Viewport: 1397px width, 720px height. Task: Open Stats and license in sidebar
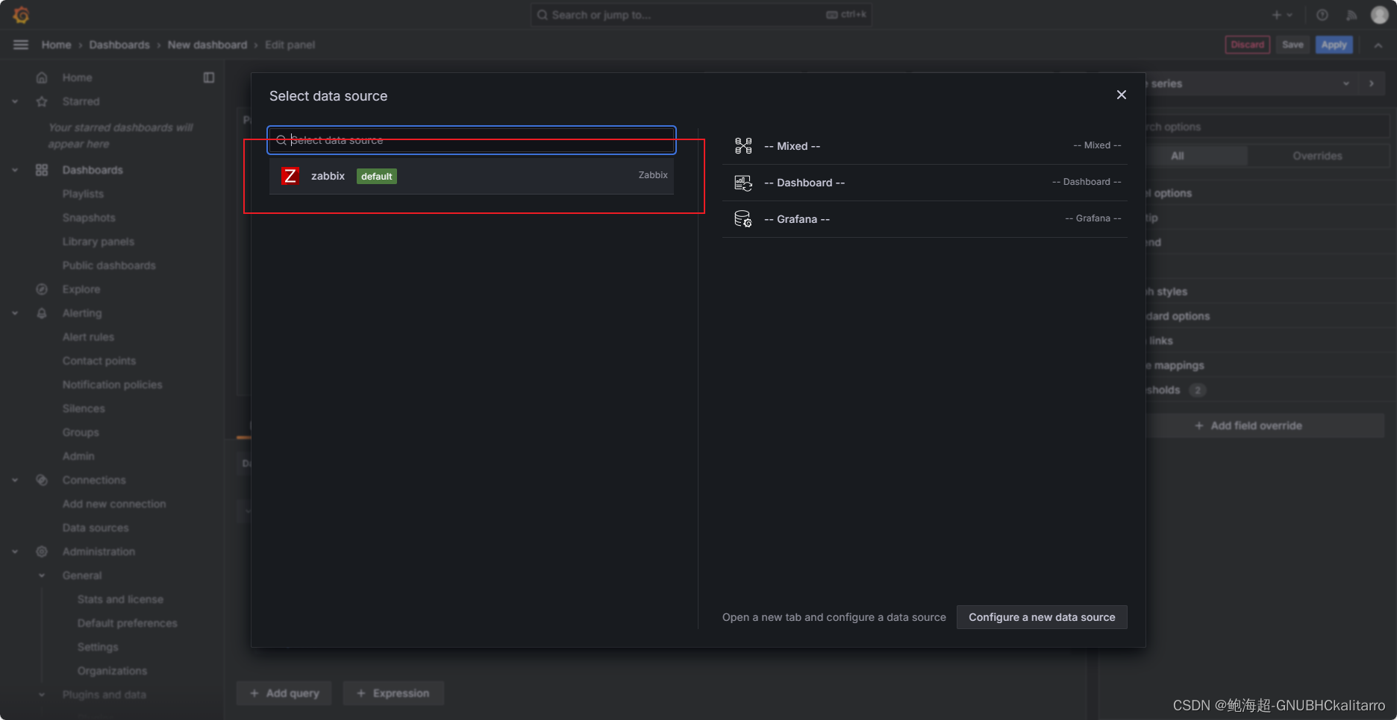[x=120, y=599]
